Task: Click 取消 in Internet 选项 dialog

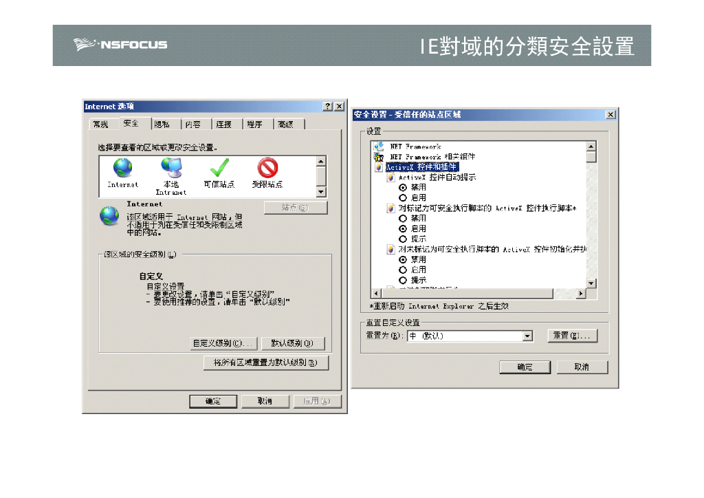Action: tap(265, 401)
